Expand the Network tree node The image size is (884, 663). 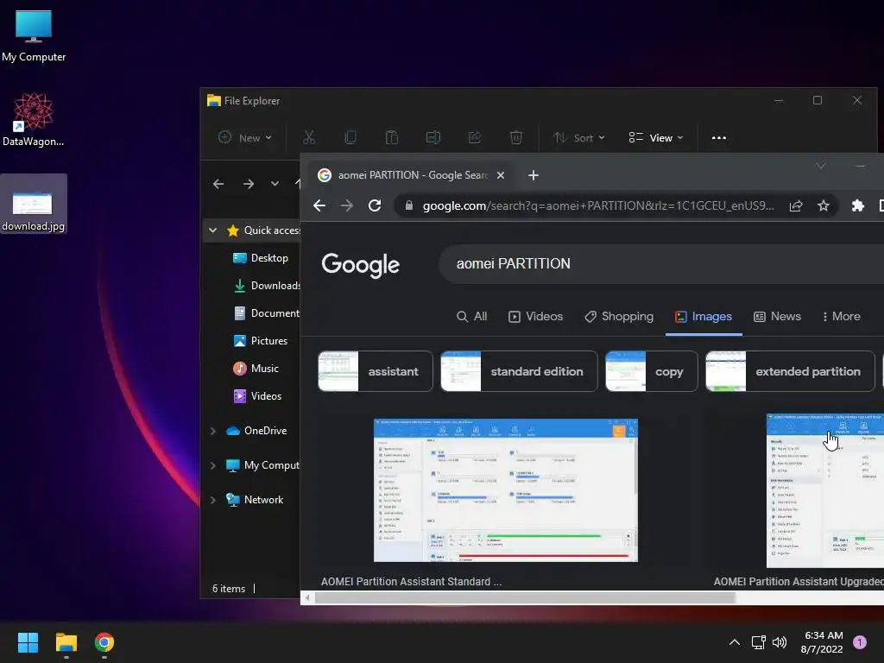click(x=212, y=500)
